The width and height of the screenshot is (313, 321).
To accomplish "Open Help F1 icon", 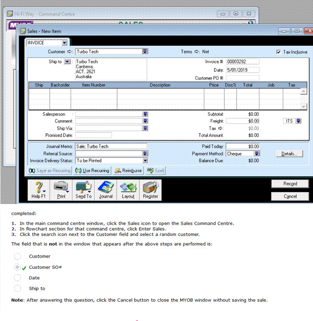I will [39, 190].
